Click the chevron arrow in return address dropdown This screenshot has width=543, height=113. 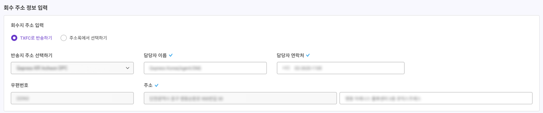click(x=128, y=68)
